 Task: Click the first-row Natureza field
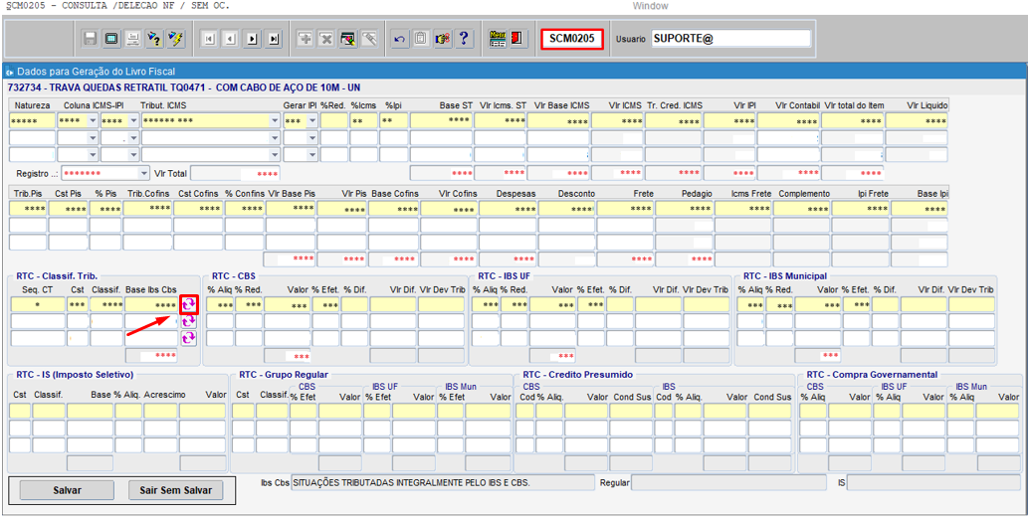(32, 121)
